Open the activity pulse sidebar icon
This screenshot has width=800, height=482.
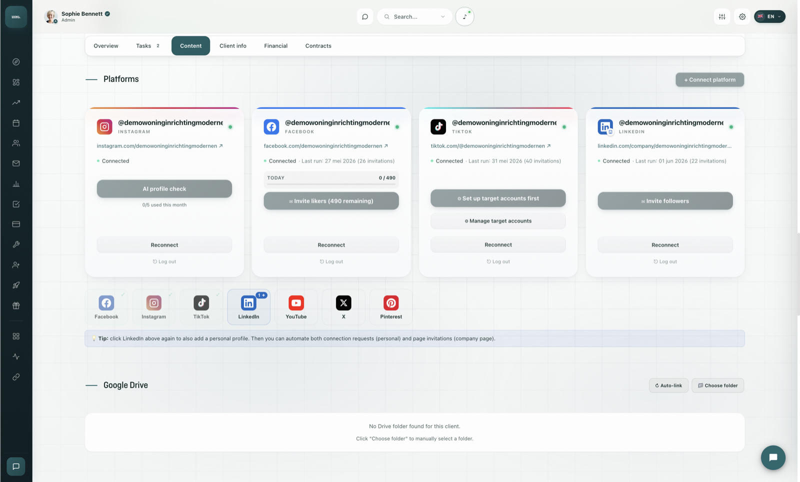[x=16, y=356]
